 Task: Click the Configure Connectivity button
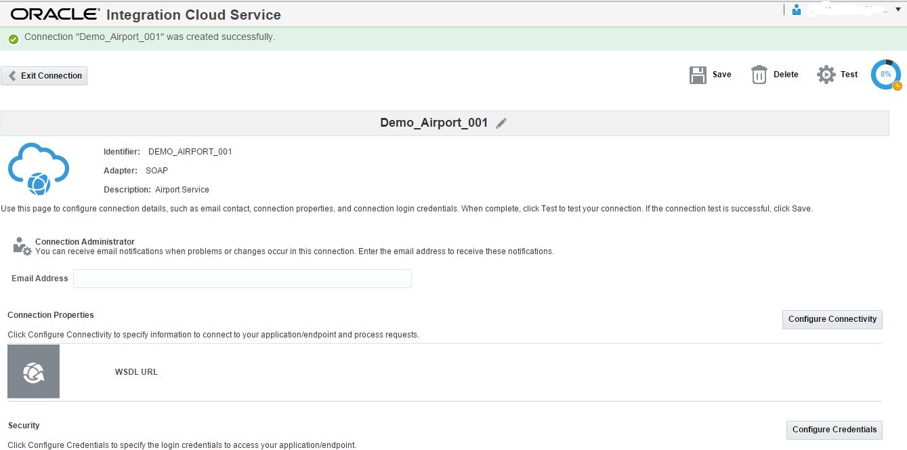(x=832, y=319)
